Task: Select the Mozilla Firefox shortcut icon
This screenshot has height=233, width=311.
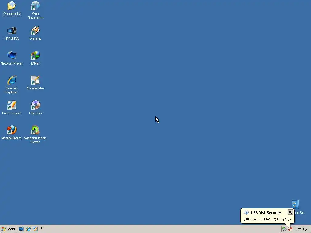Action: (12, 130)
